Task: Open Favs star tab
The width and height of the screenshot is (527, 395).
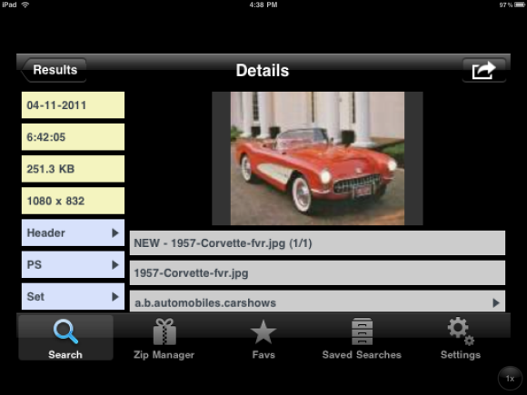Action: [x=263, y=338]
